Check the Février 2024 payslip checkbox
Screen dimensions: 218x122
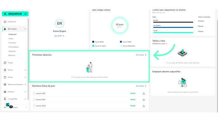tap(34, 100)
